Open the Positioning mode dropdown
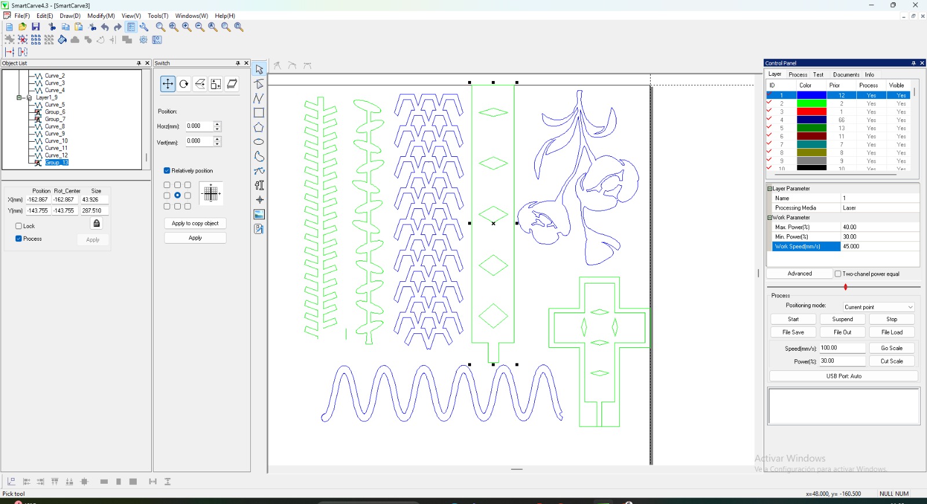927x504 pixels. 878,307
